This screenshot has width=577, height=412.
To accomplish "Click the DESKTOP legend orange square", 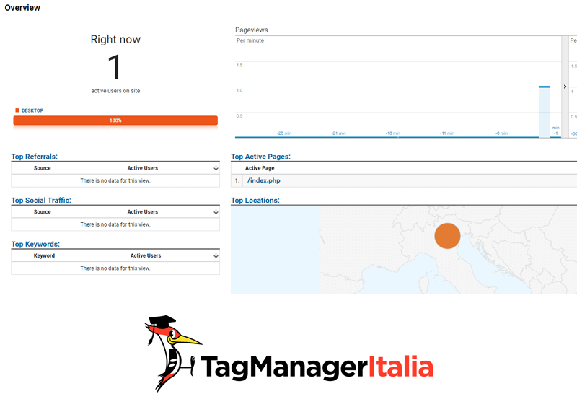I will click(x=17, y=110).
